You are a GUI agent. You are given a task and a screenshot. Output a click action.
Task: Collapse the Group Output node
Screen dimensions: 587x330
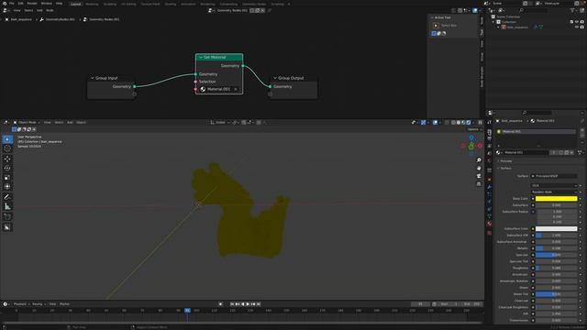pos(275,78)
